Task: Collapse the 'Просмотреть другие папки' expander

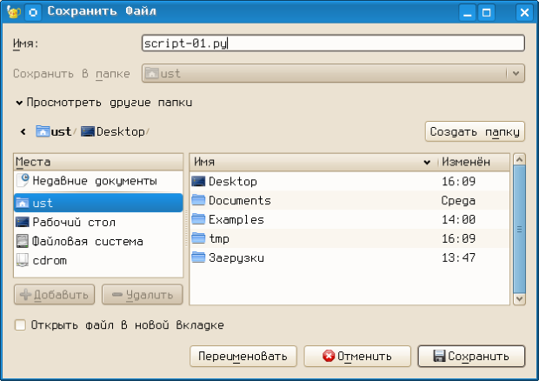Action: click(x=104, y=103)
